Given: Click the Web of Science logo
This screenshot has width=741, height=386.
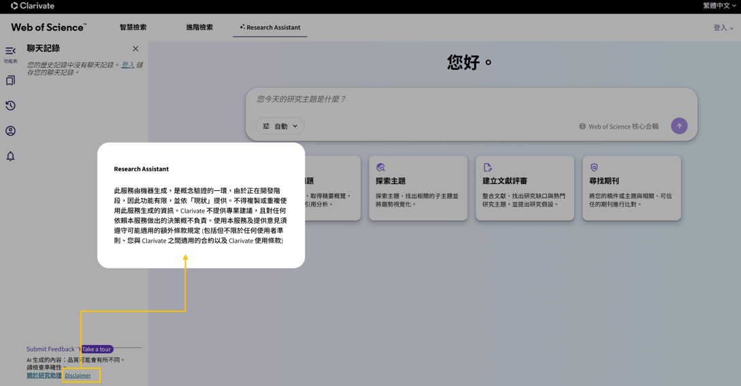Looking at the screenshot, I should (49, 27).
